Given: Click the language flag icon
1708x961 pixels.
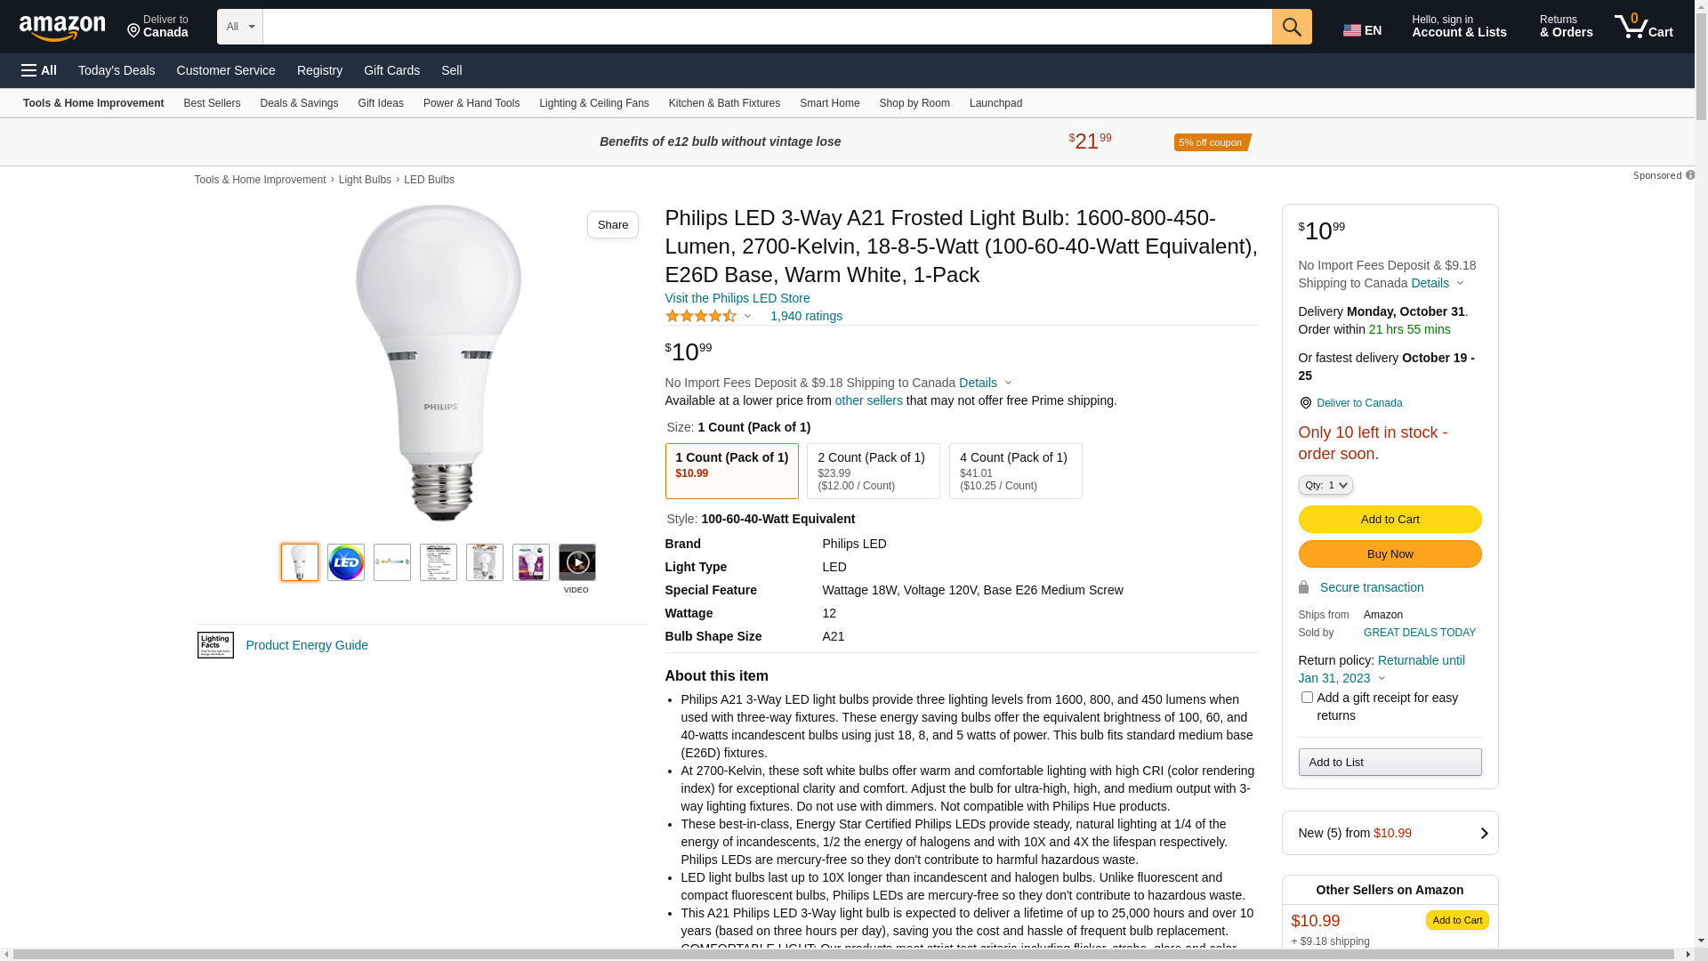Looking at the screenshot, I should [x=1352, y=30].
